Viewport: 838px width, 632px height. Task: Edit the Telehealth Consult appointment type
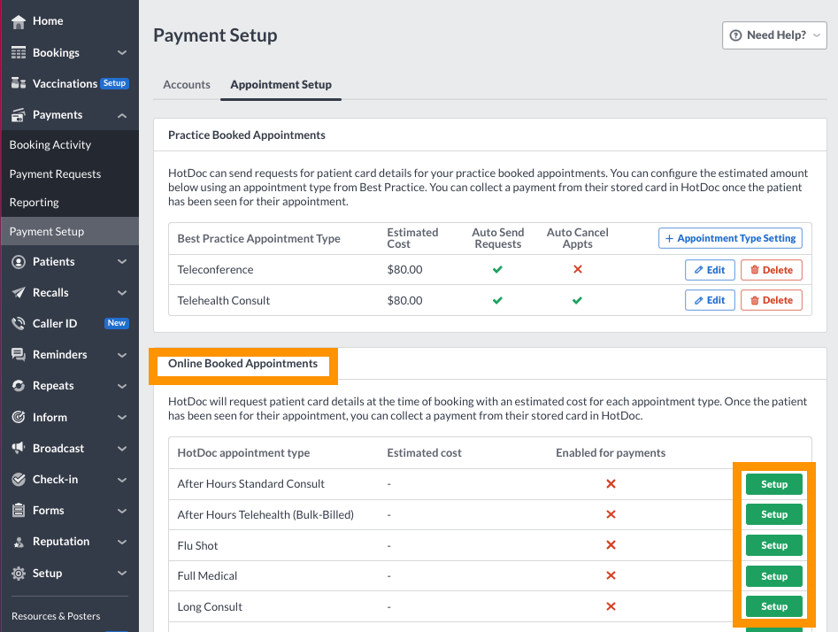tap(710, 300)
